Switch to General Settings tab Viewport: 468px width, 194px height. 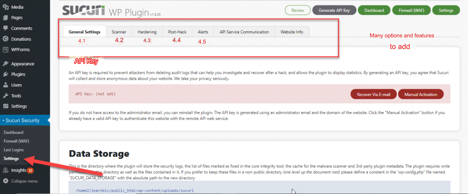85,32
